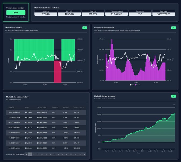Click the red SELL region in position chart
The image size is (181, 162).
click(x=58, y=72)
